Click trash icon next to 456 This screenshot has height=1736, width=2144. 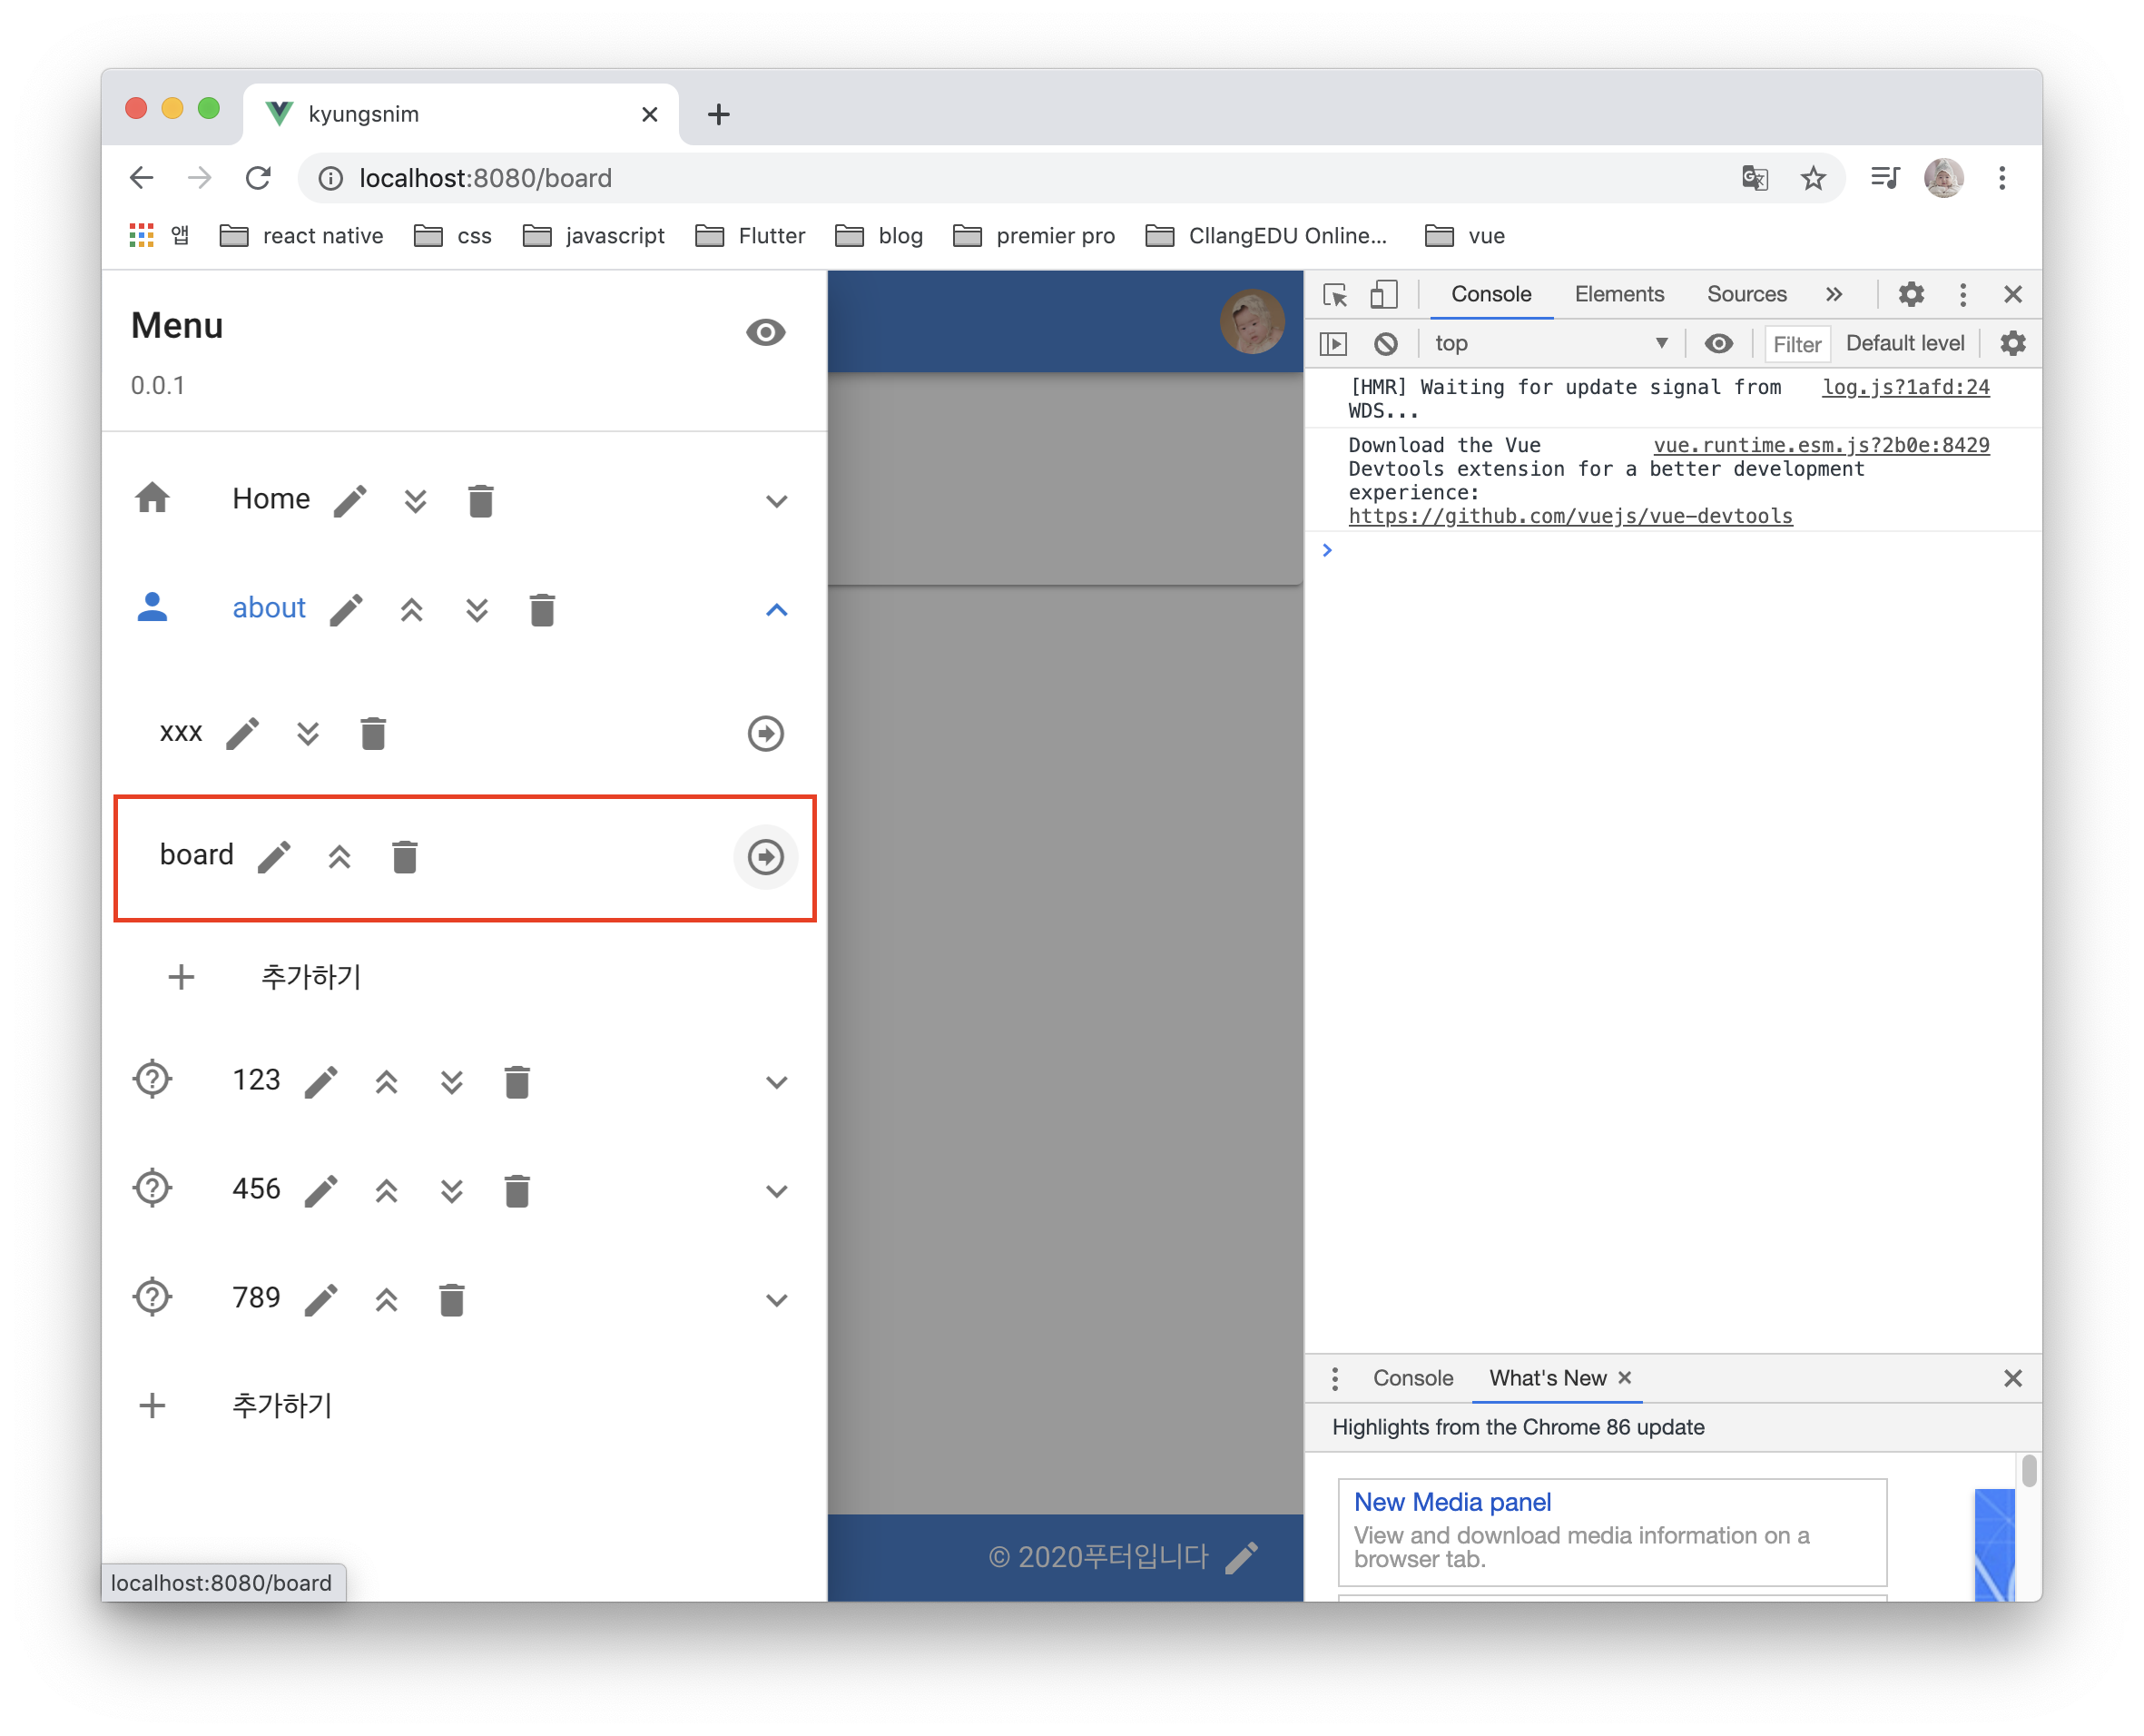pos(516,1191)
